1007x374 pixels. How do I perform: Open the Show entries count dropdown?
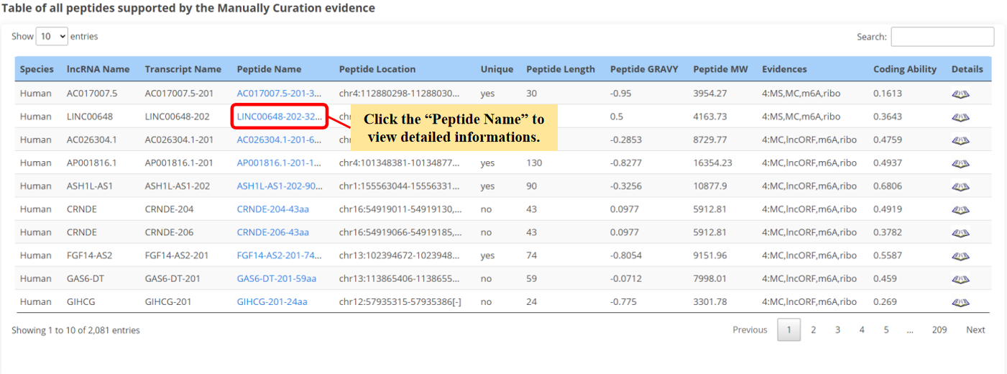52,36
